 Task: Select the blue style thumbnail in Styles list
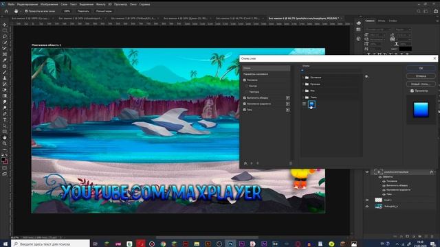coord(311,104)
